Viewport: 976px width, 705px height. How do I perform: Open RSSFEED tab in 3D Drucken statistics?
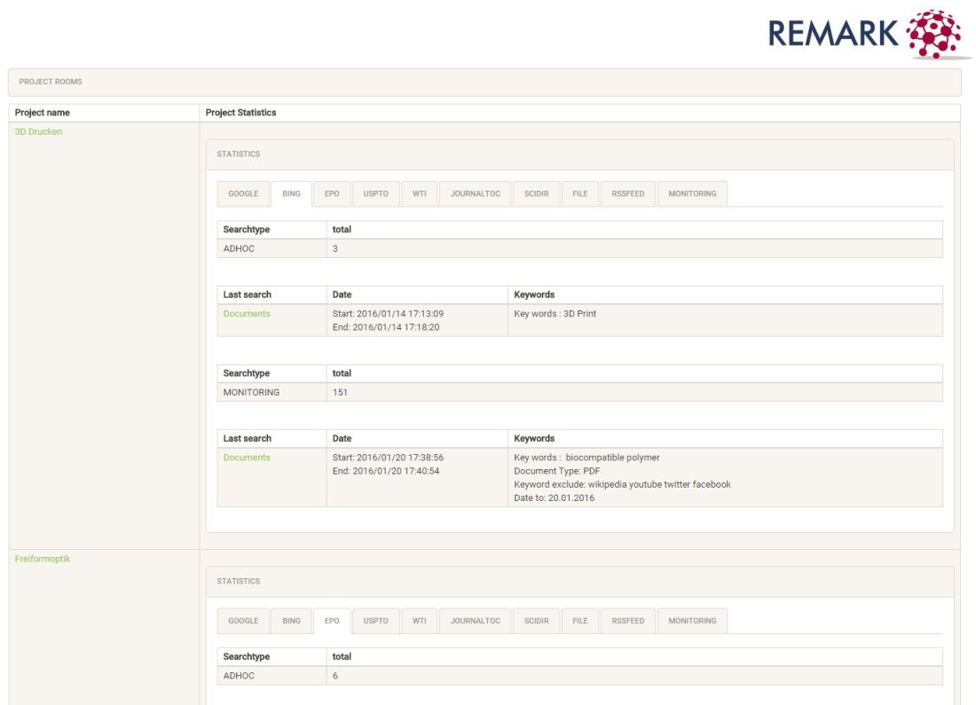[x=627, y=193]
